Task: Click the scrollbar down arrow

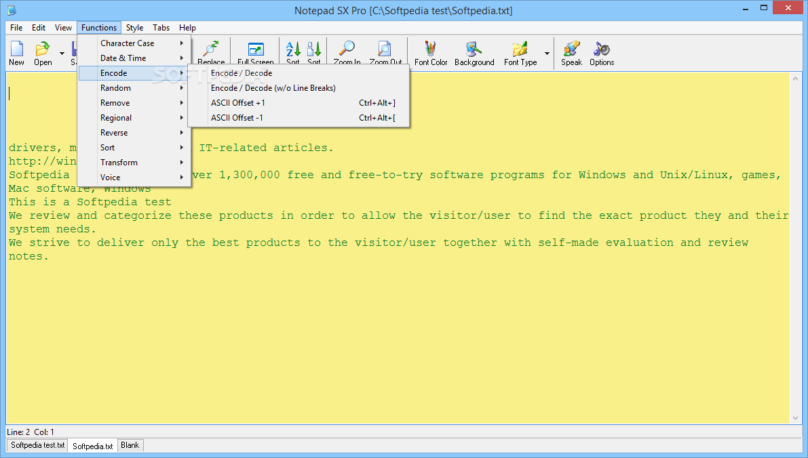Action: tap(795, 418)
